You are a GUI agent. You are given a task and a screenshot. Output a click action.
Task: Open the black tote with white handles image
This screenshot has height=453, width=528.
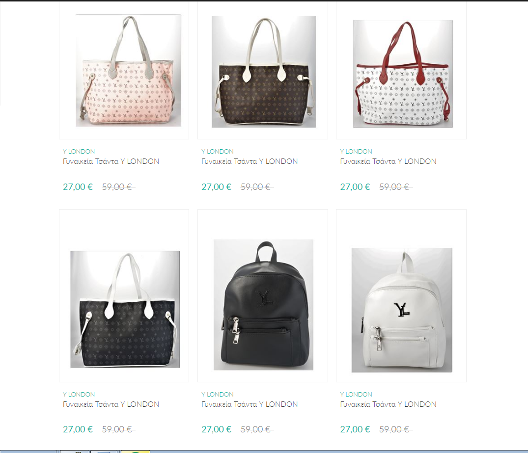pos(125,309)
